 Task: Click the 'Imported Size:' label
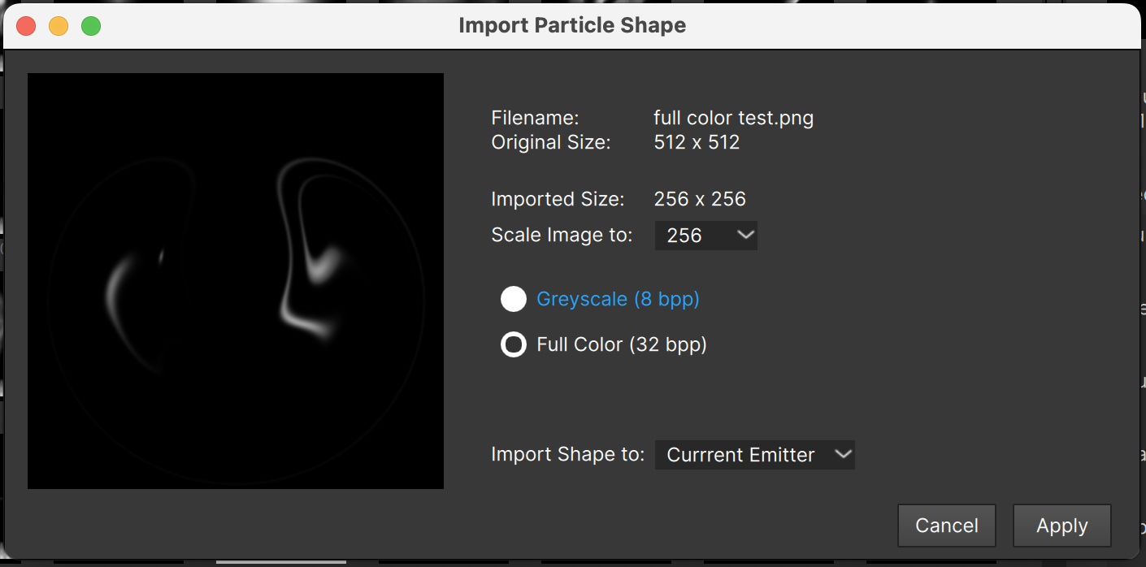(x=558, y=199)
